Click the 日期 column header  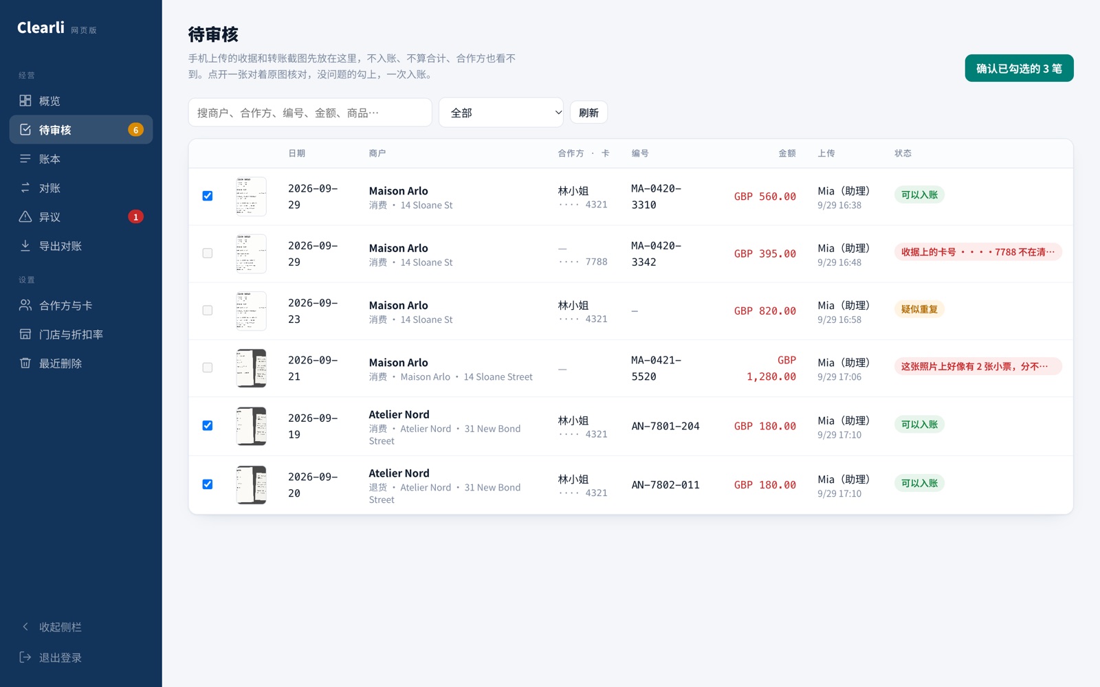[296, 153]
